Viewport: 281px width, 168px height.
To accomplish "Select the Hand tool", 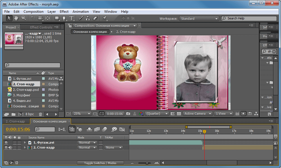I will point(17,18).
